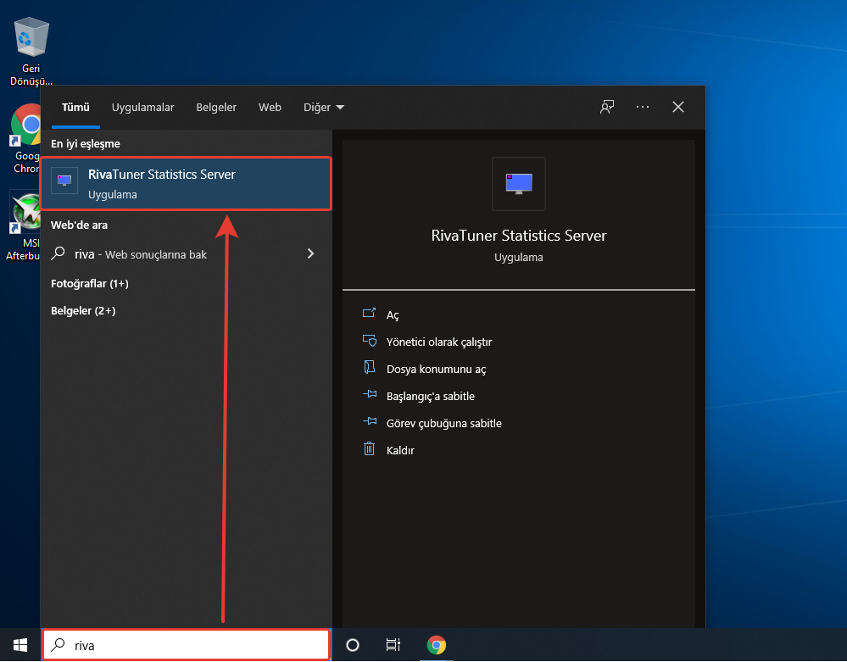Screen dimensions: 847x662
Task: Launch Chrome from the taskbar
Action: tap(437, 645)
